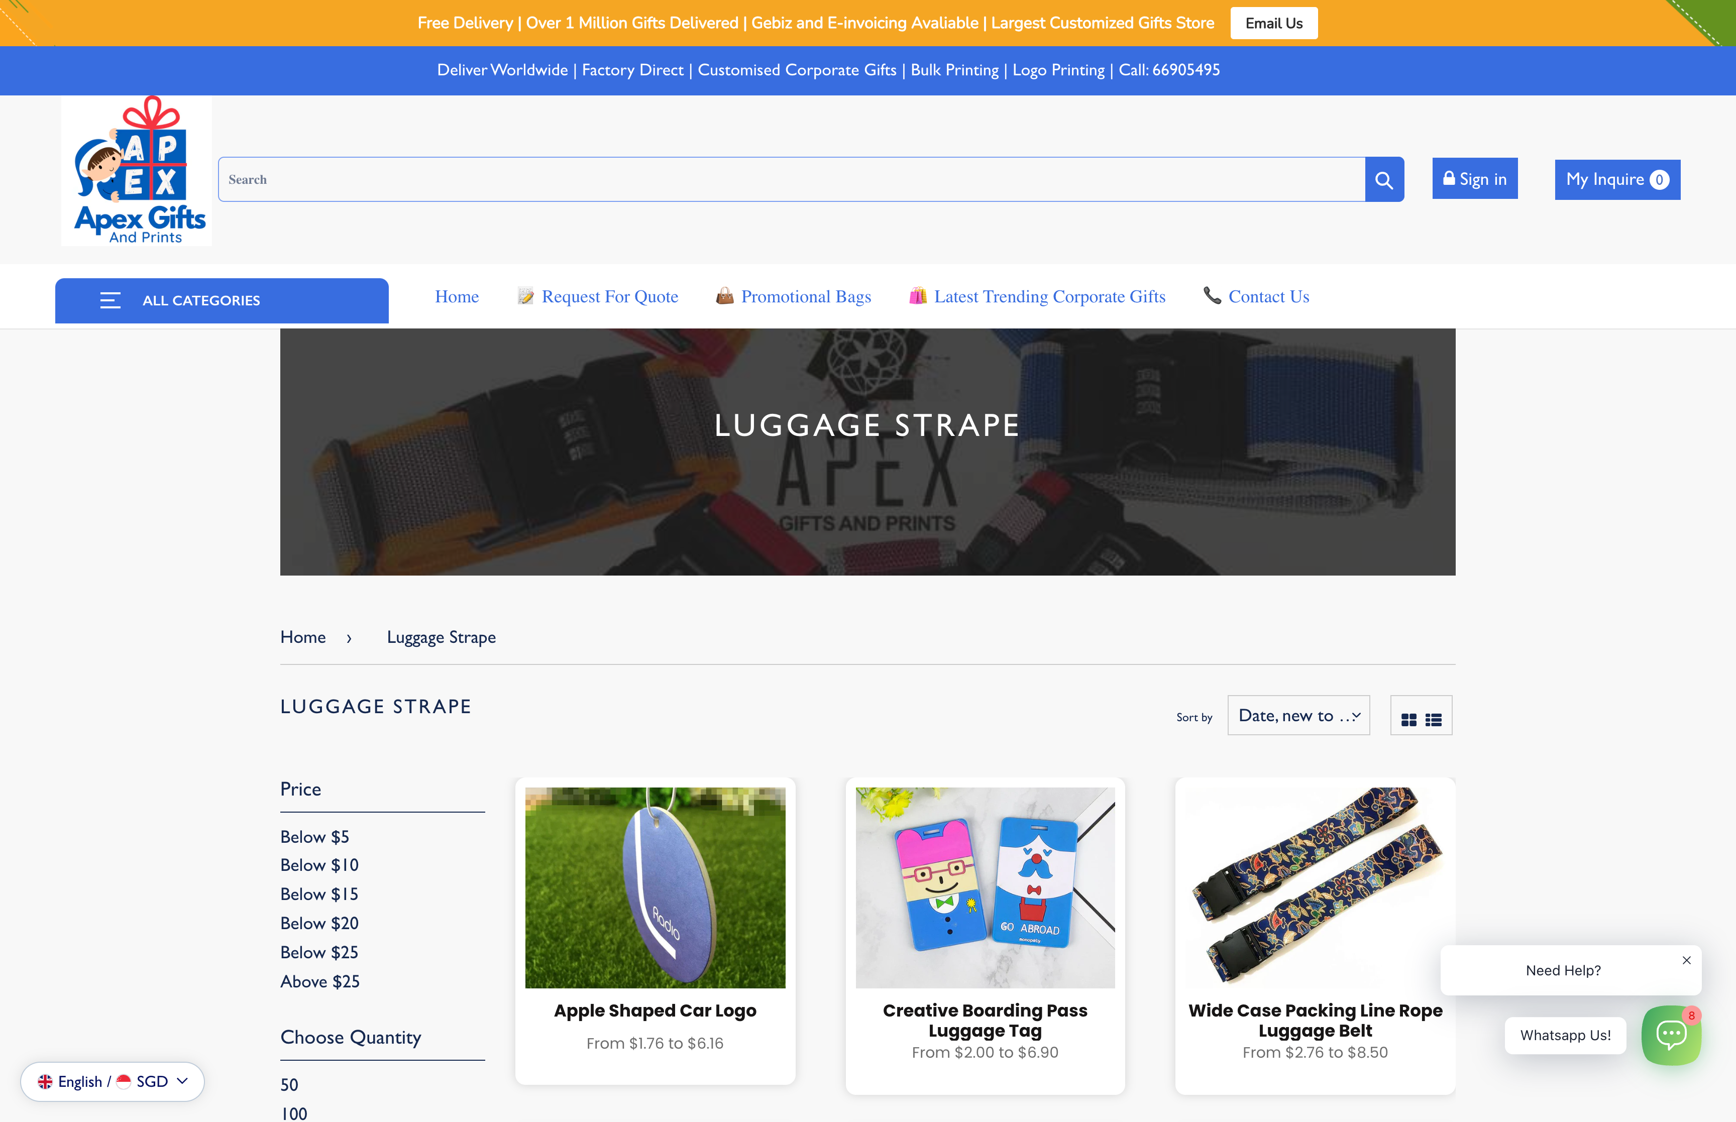Select the Request For Quote memo icon
1736x1122 pixels.
coord(524,296)
